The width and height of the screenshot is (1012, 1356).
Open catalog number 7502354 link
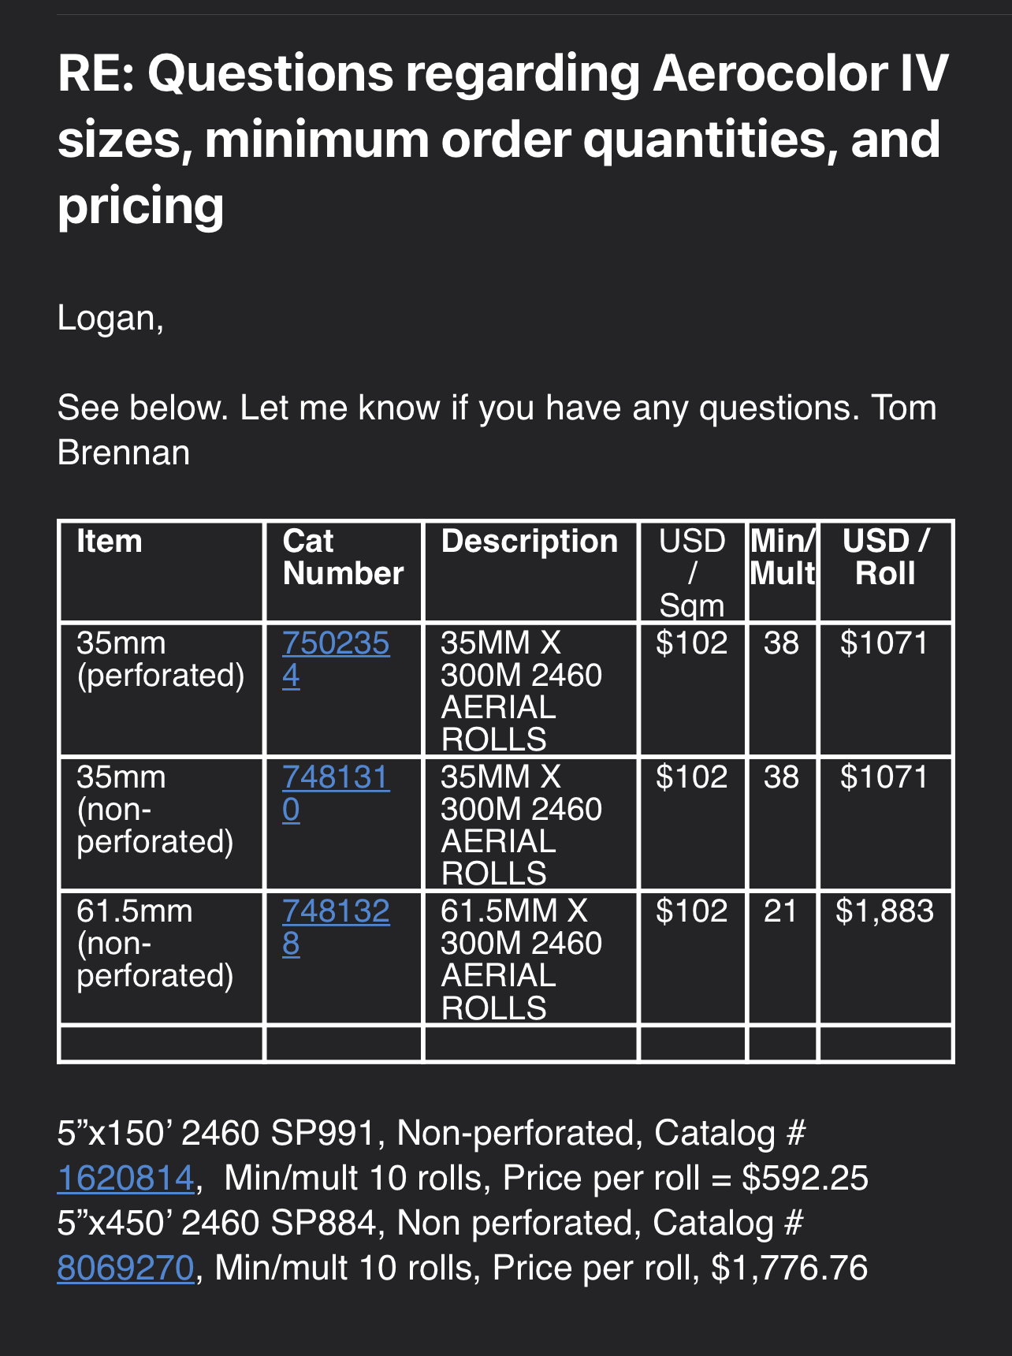coord(335,644)
